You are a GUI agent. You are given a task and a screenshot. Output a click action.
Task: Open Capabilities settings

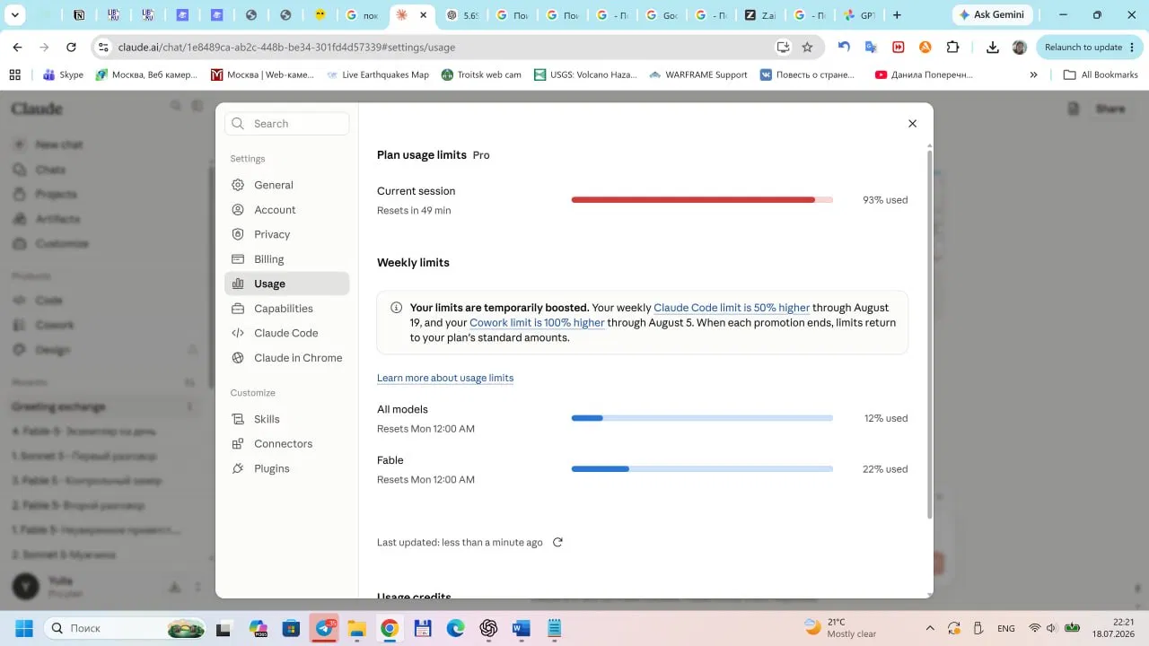(286, 309)
